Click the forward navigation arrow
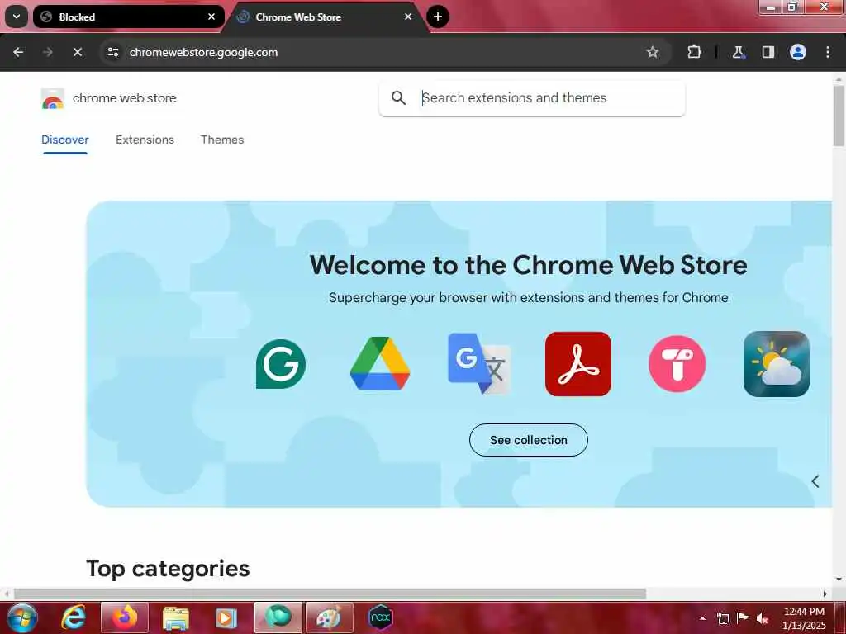The height and width of the screenshot is (634, 846). coord(47,52)
